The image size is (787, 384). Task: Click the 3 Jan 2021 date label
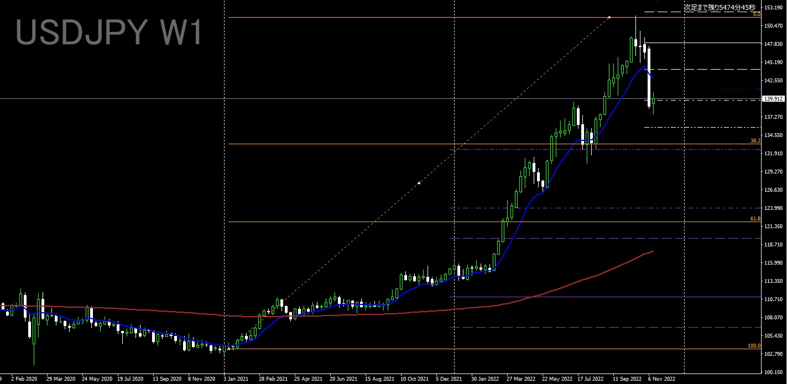tap(236, 380)
